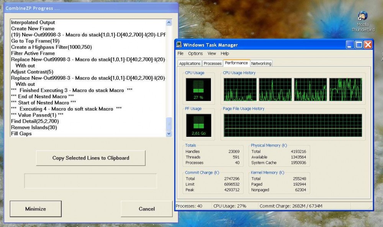Click the log scrollbar up arrow

169,23
